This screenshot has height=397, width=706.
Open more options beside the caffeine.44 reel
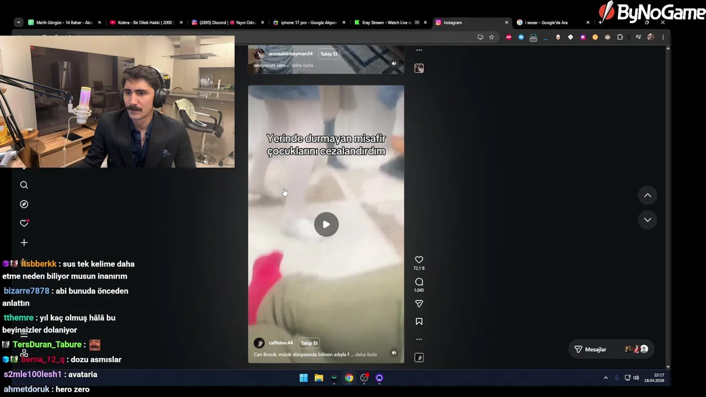tap(419, 339)
